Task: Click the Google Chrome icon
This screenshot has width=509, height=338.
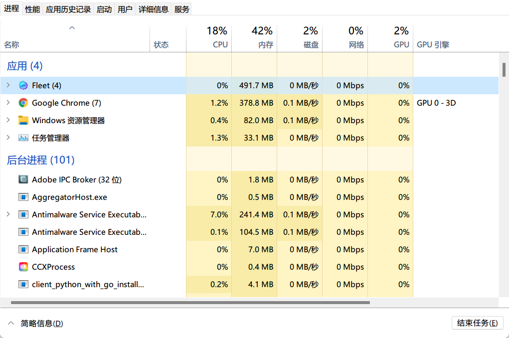Action: pyautogui.click(x=23, y=103)
